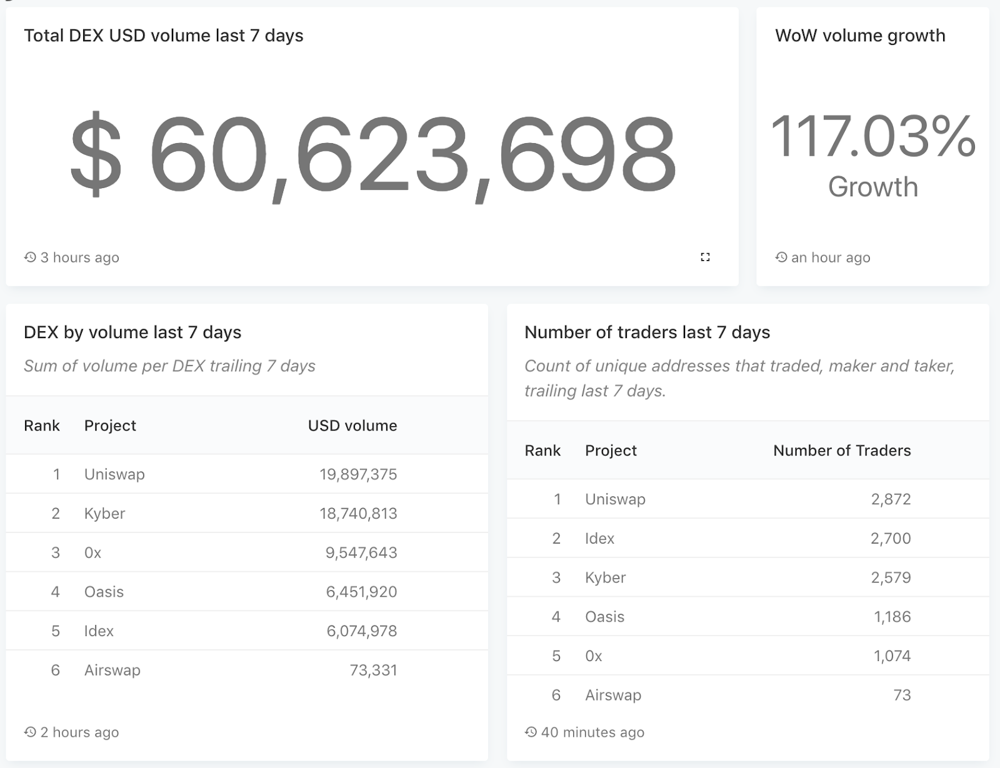Select Oasis in the traders table

[604, 617]
